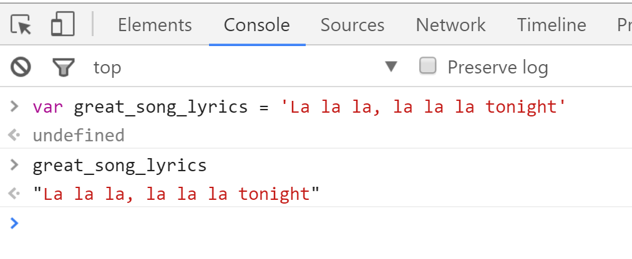
Task: Clear the console with the ban icon
Action: pos(21,67)
